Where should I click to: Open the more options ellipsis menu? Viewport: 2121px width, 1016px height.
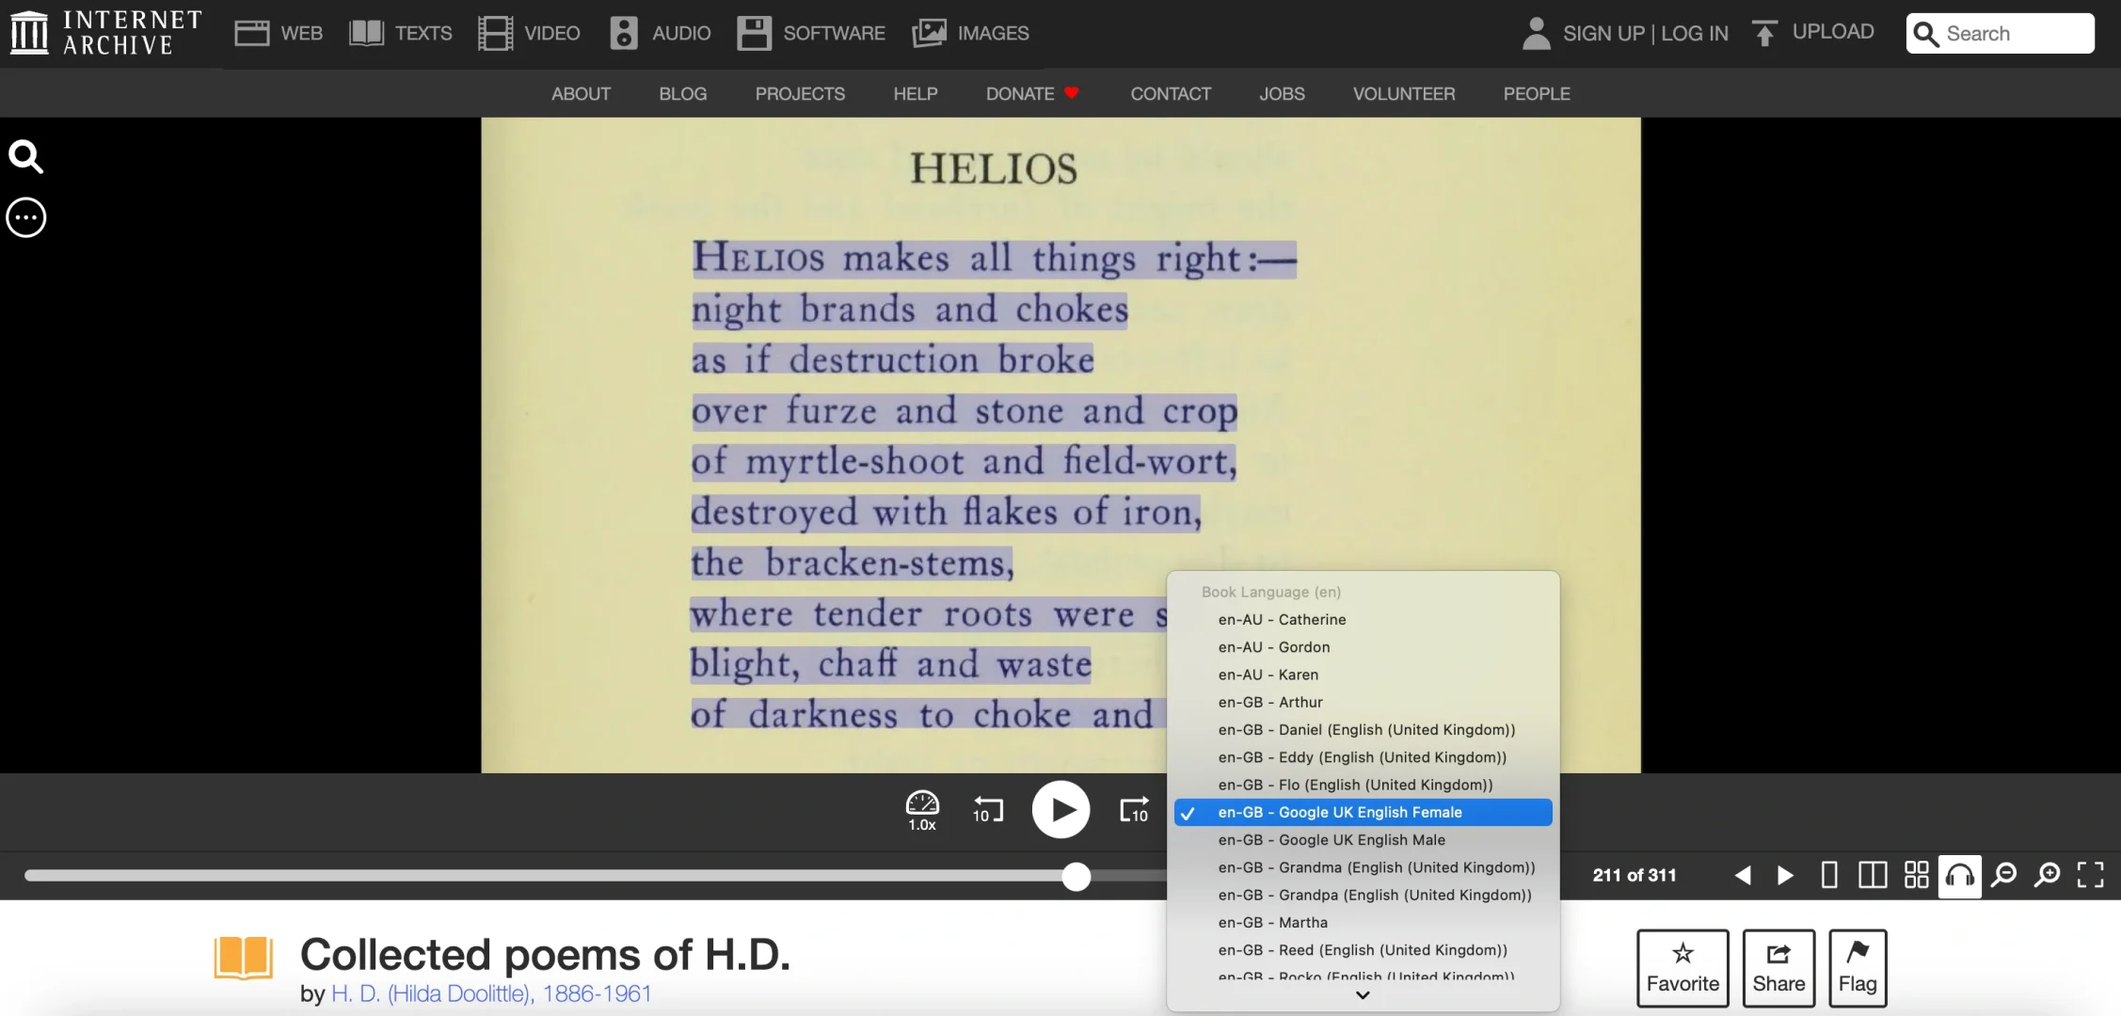pos(26,218)
